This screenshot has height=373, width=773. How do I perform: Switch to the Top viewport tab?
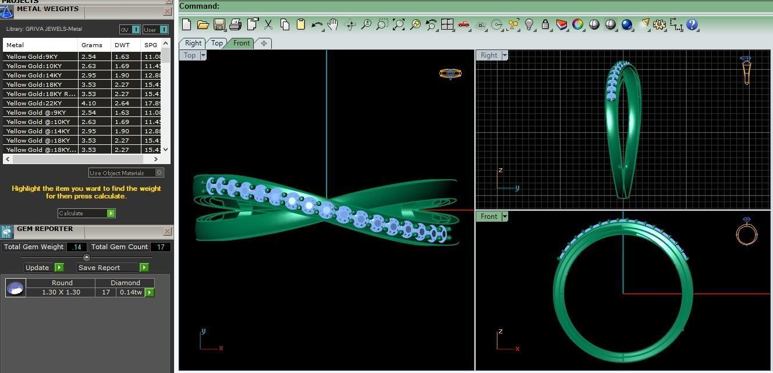coord(217,43)
